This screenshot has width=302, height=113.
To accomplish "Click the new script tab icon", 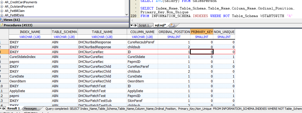I will (172, 25).
